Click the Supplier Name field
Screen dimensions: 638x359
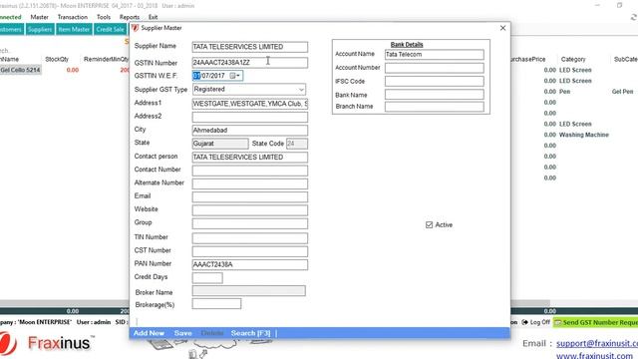(250, 47)
